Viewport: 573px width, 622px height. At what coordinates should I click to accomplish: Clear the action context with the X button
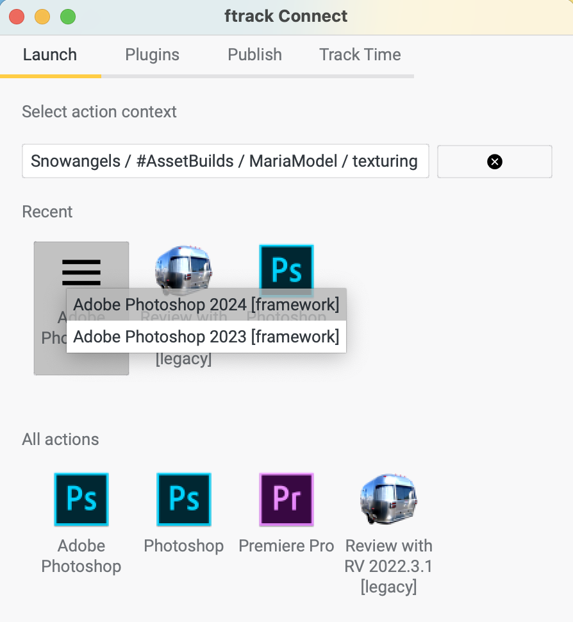coord(495,162)
